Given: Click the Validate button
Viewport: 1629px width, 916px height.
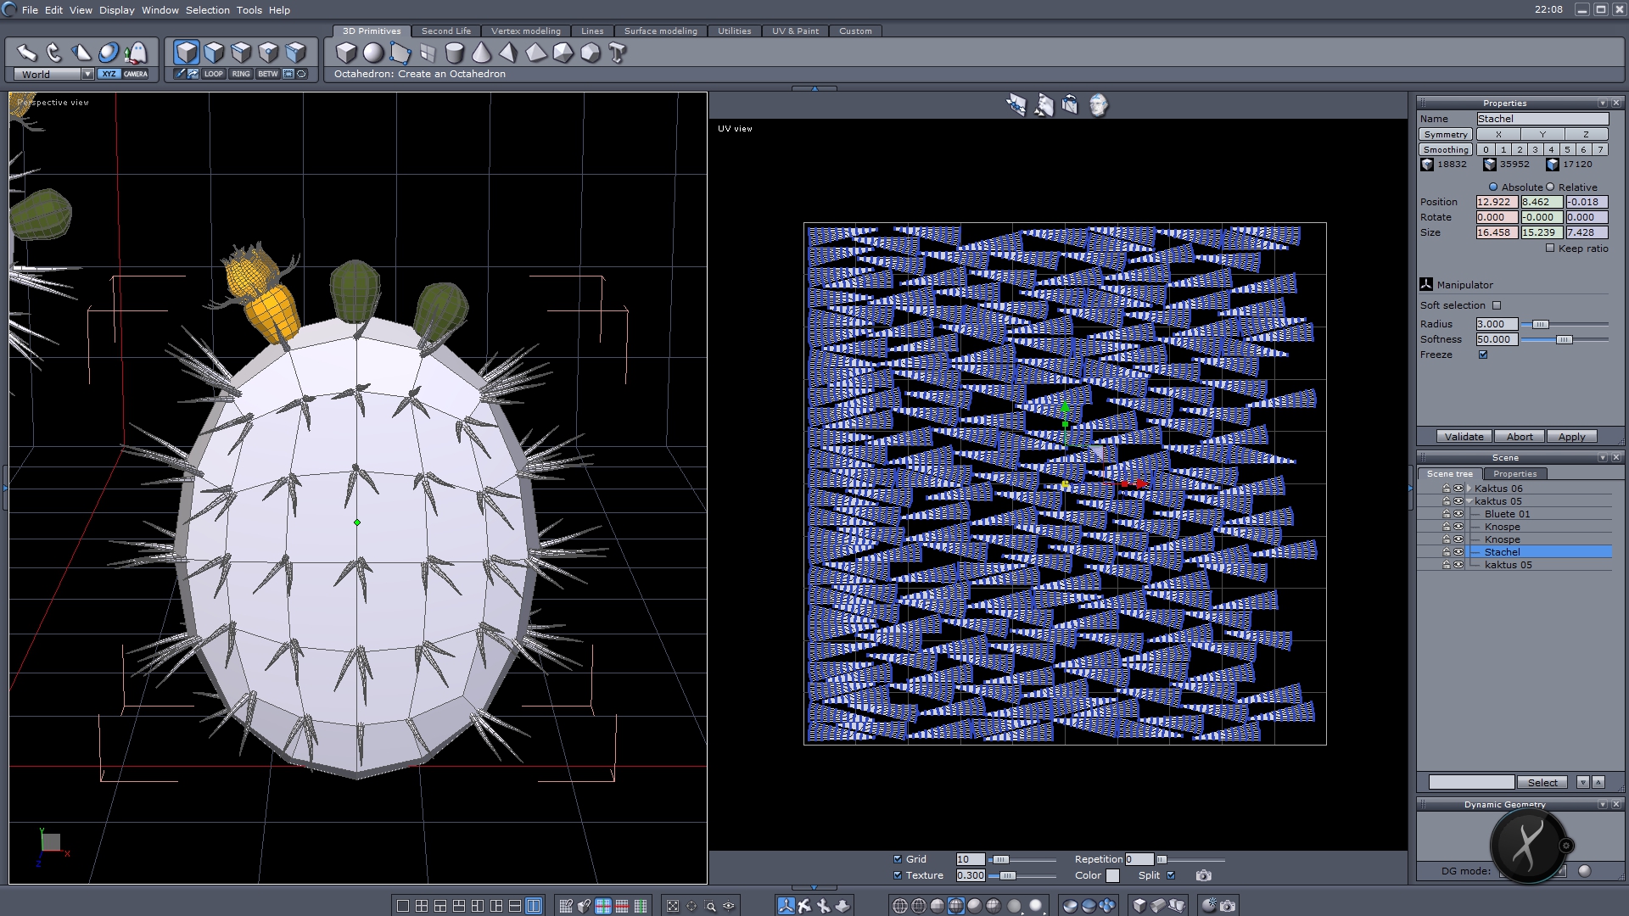Looking at the screenshot, I should coord(1464,437).
